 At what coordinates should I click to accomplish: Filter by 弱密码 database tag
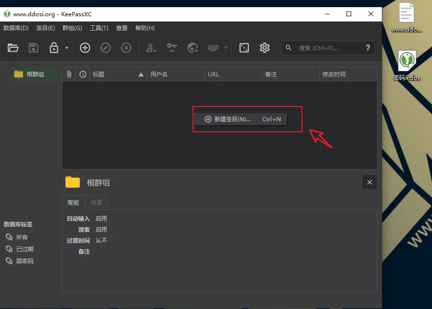pos(20,261)
